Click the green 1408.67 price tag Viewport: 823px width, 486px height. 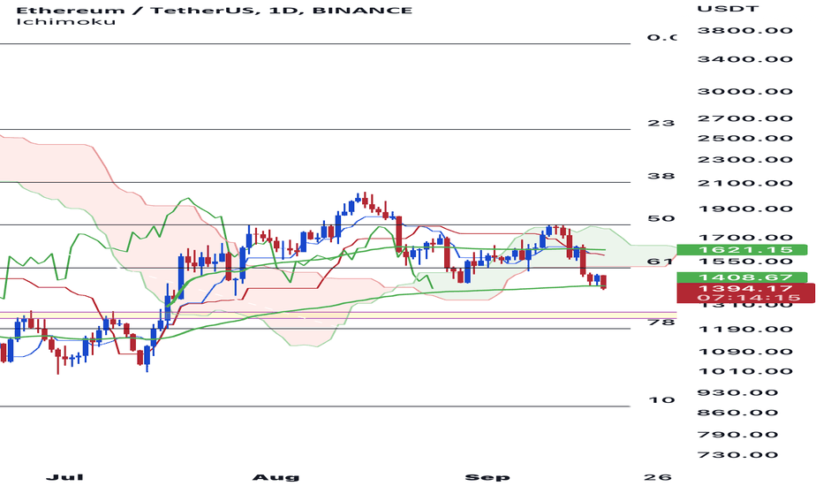click(x=742, y=277)
